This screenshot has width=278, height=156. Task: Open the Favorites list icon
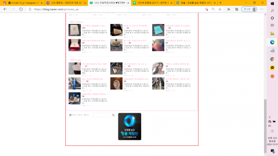pyautogui.click(x=229, y=9)
